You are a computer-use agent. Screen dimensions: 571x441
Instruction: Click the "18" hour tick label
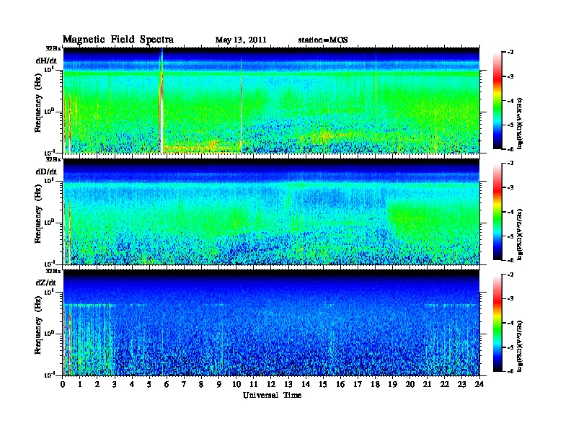(375, 385)
